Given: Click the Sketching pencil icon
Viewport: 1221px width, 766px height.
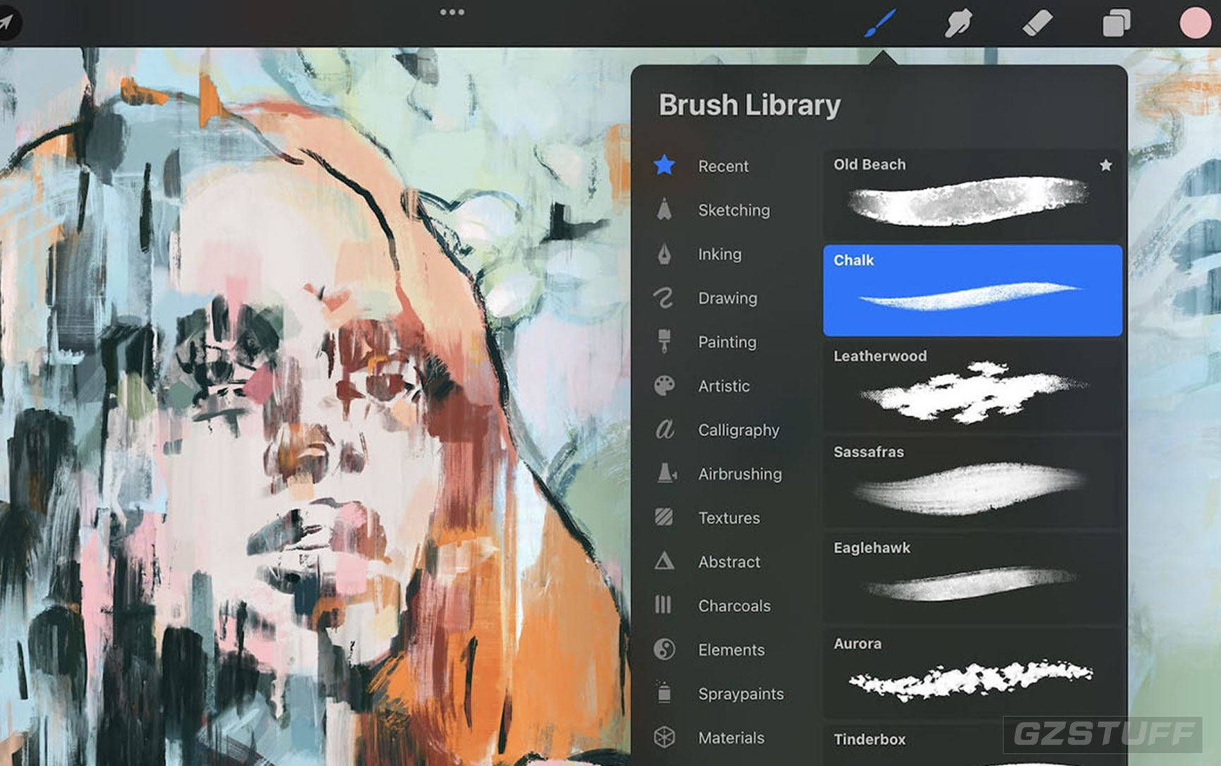Looking at the screenshot, I should pos(664,209).
